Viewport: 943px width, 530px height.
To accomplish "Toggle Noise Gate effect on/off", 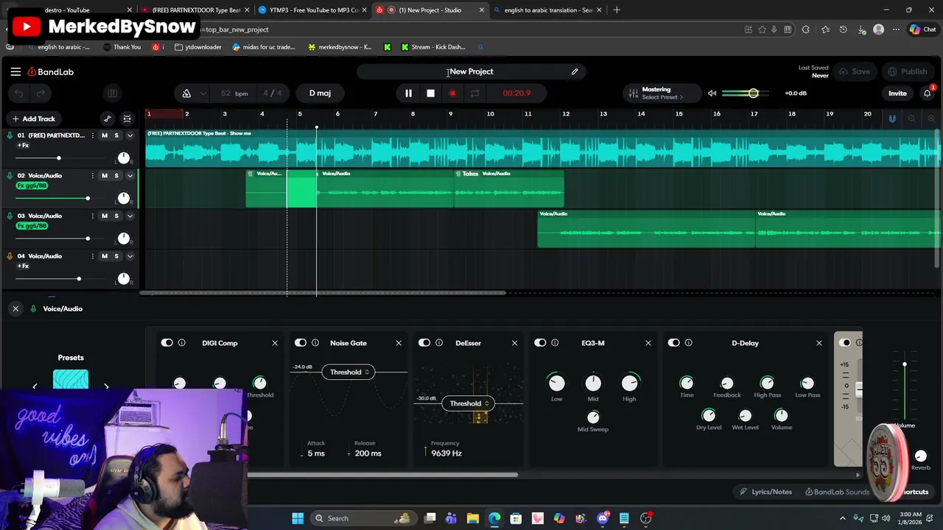I will (301, 343).
